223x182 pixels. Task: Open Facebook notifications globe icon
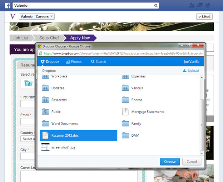(208, 6)
